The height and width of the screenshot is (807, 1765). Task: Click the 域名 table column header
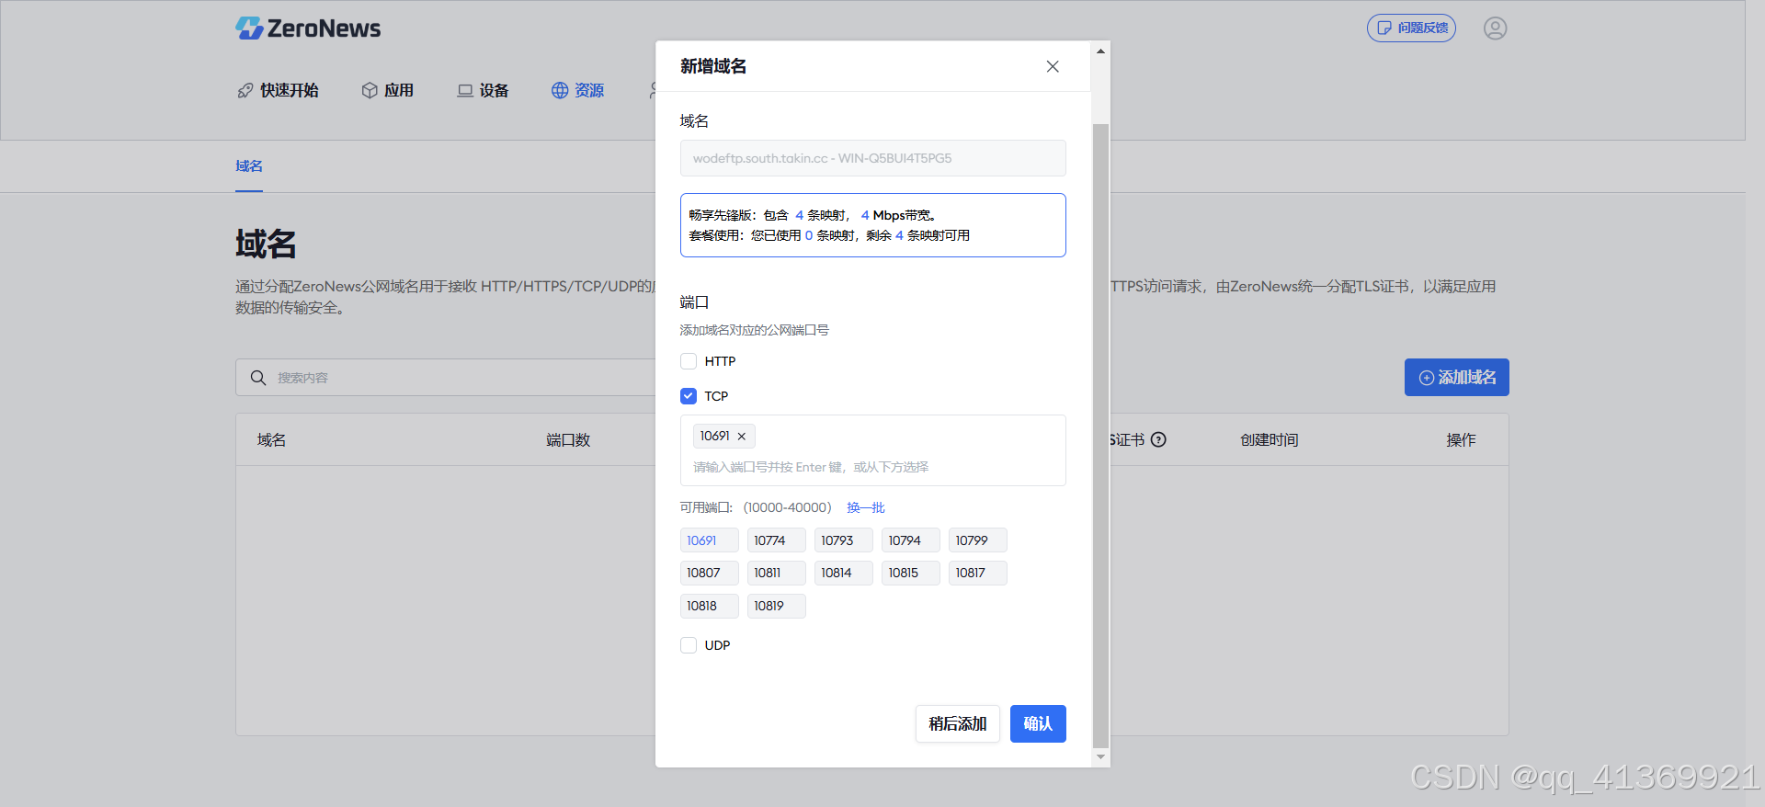point(271,440)
